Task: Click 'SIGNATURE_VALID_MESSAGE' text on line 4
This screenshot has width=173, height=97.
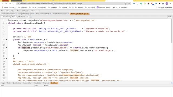Action: (x=62, y=29)
